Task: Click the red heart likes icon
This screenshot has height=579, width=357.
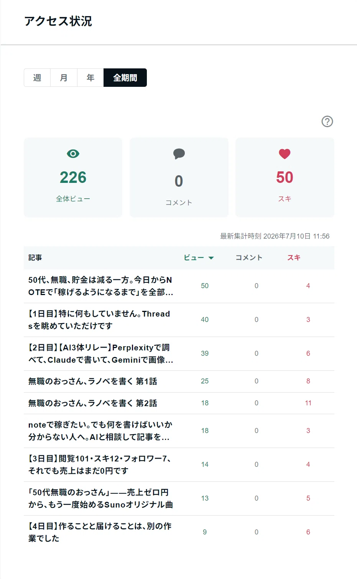Action: coord(285,154)
